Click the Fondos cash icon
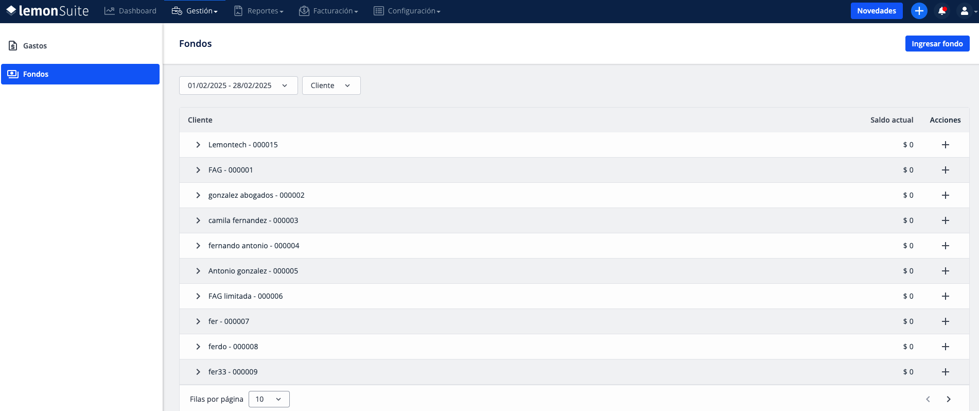 pyautogui.click(x=13, y=74)
